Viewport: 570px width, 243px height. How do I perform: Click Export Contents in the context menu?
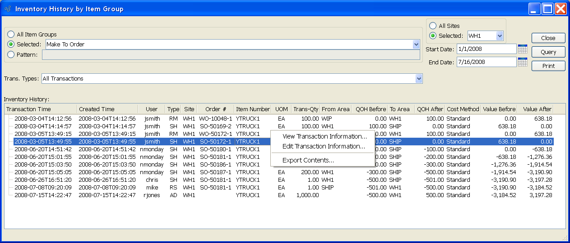(308, 160)
